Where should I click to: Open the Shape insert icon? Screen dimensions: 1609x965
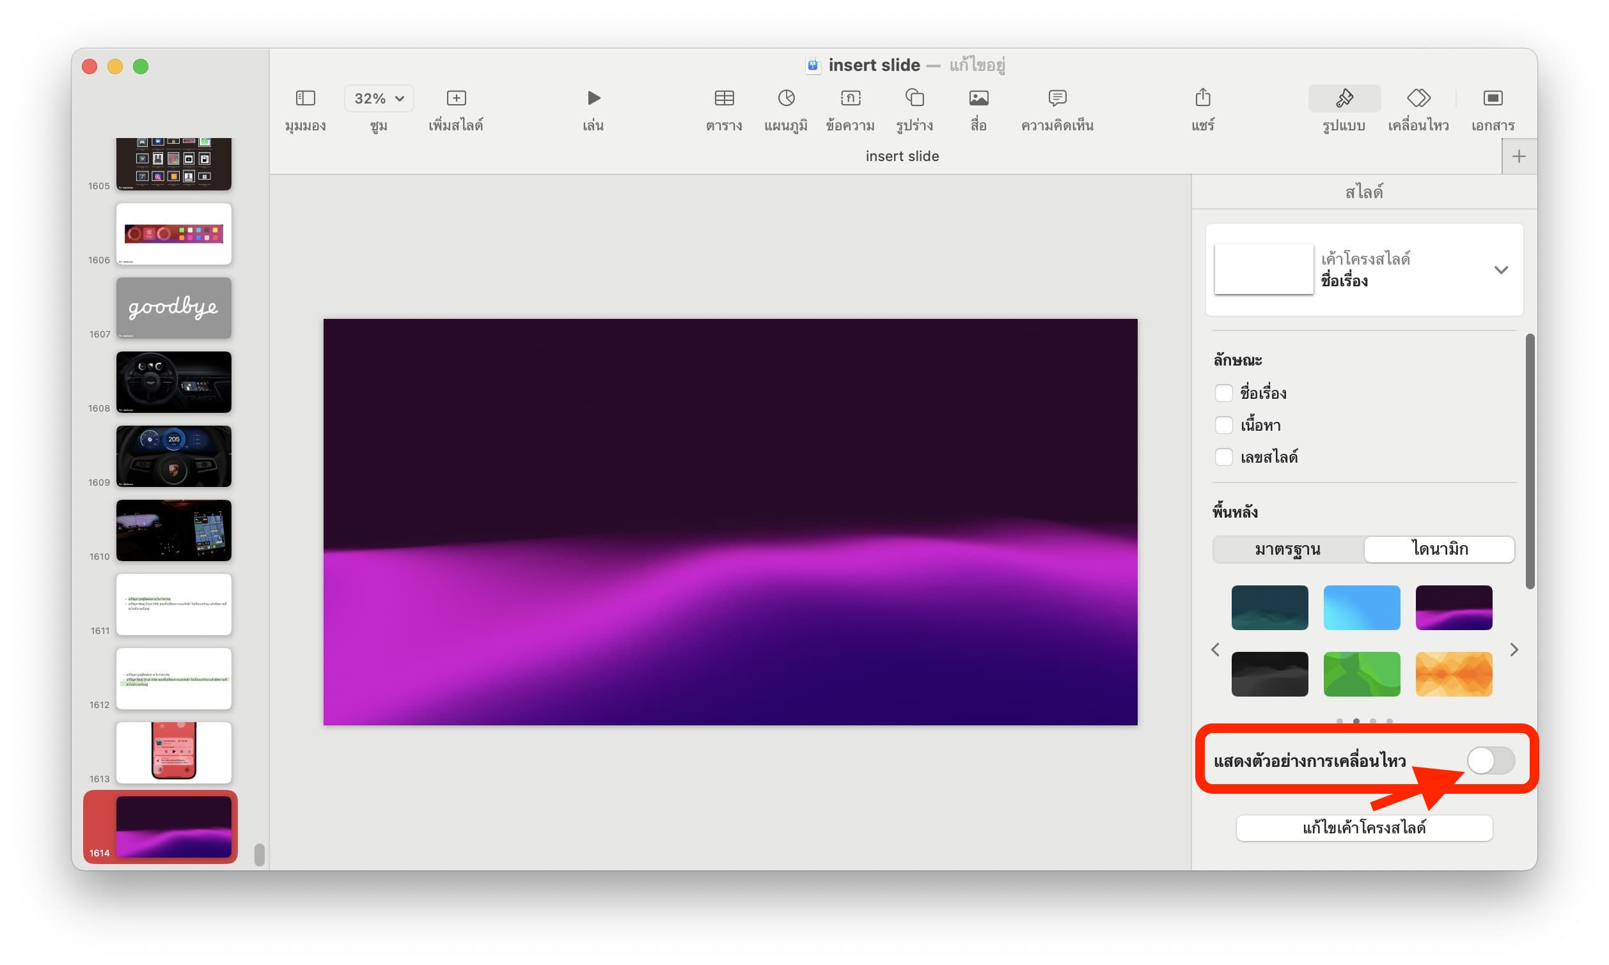point(914,98)
